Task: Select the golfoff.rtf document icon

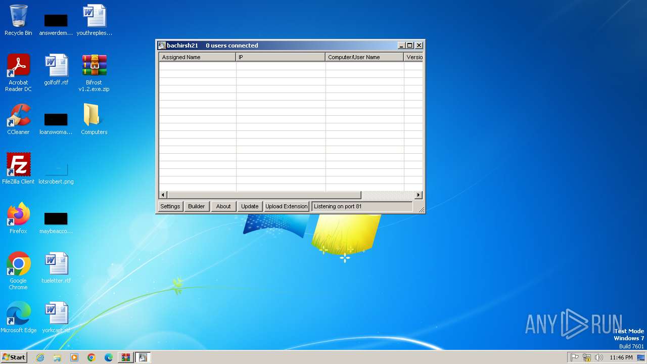Action: 56,70
